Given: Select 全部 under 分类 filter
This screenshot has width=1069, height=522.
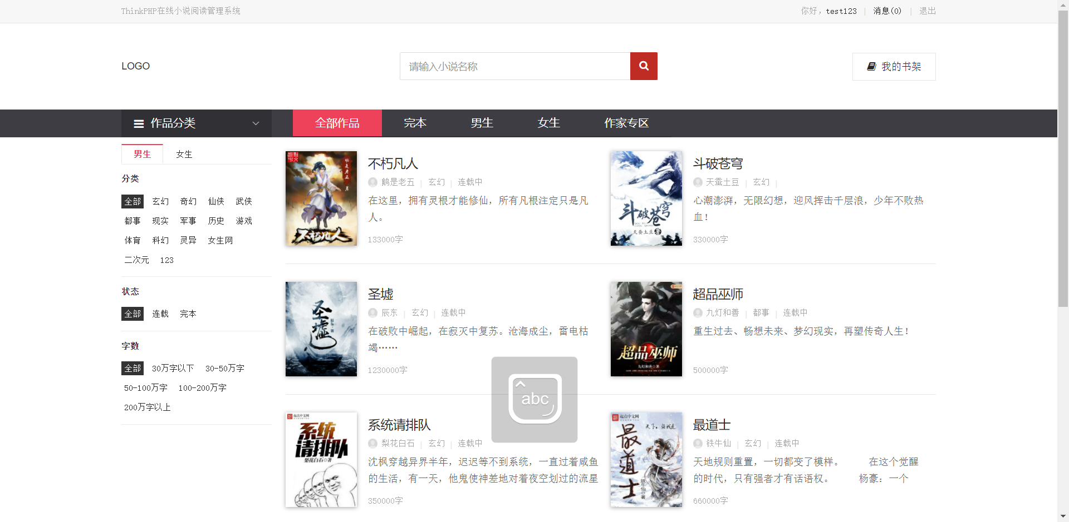Looking at the screenshot, I should [133, 201].
